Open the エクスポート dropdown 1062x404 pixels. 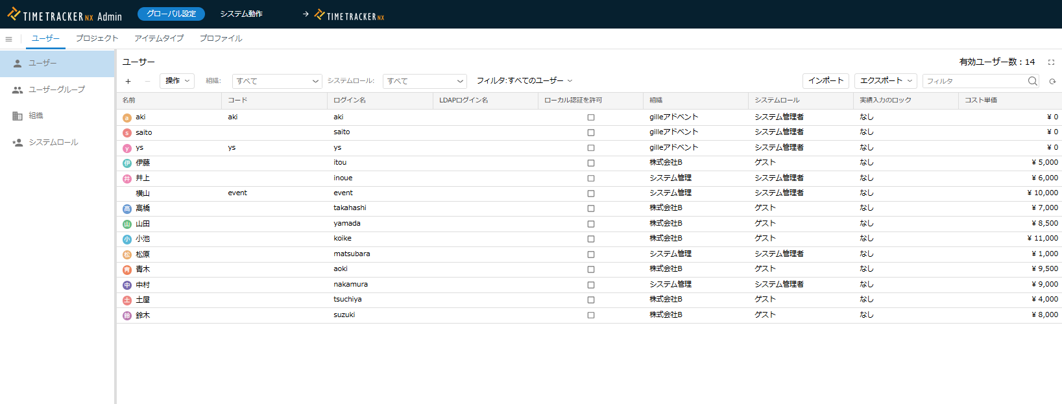pyautogui.click(x=886, y=81)
